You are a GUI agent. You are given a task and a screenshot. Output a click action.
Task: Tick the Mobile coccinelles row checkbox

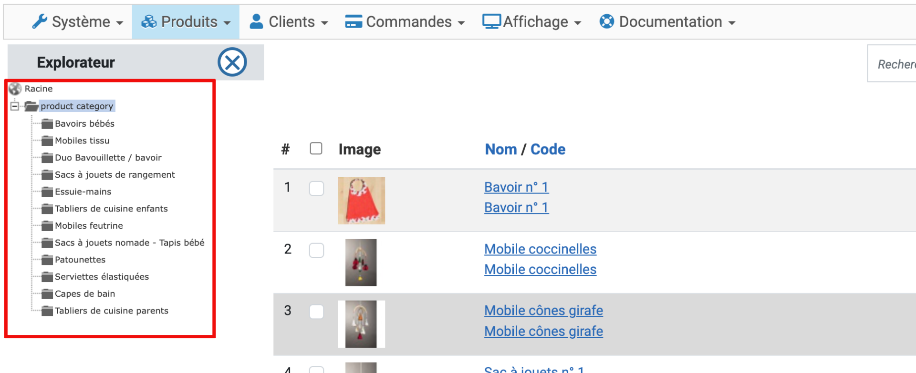316,250
